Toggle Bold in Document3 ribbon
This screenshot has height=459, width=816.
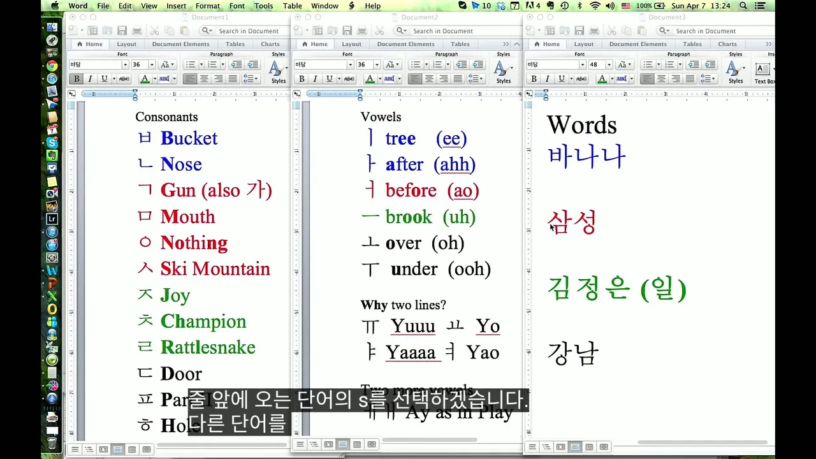click(534, 79)
